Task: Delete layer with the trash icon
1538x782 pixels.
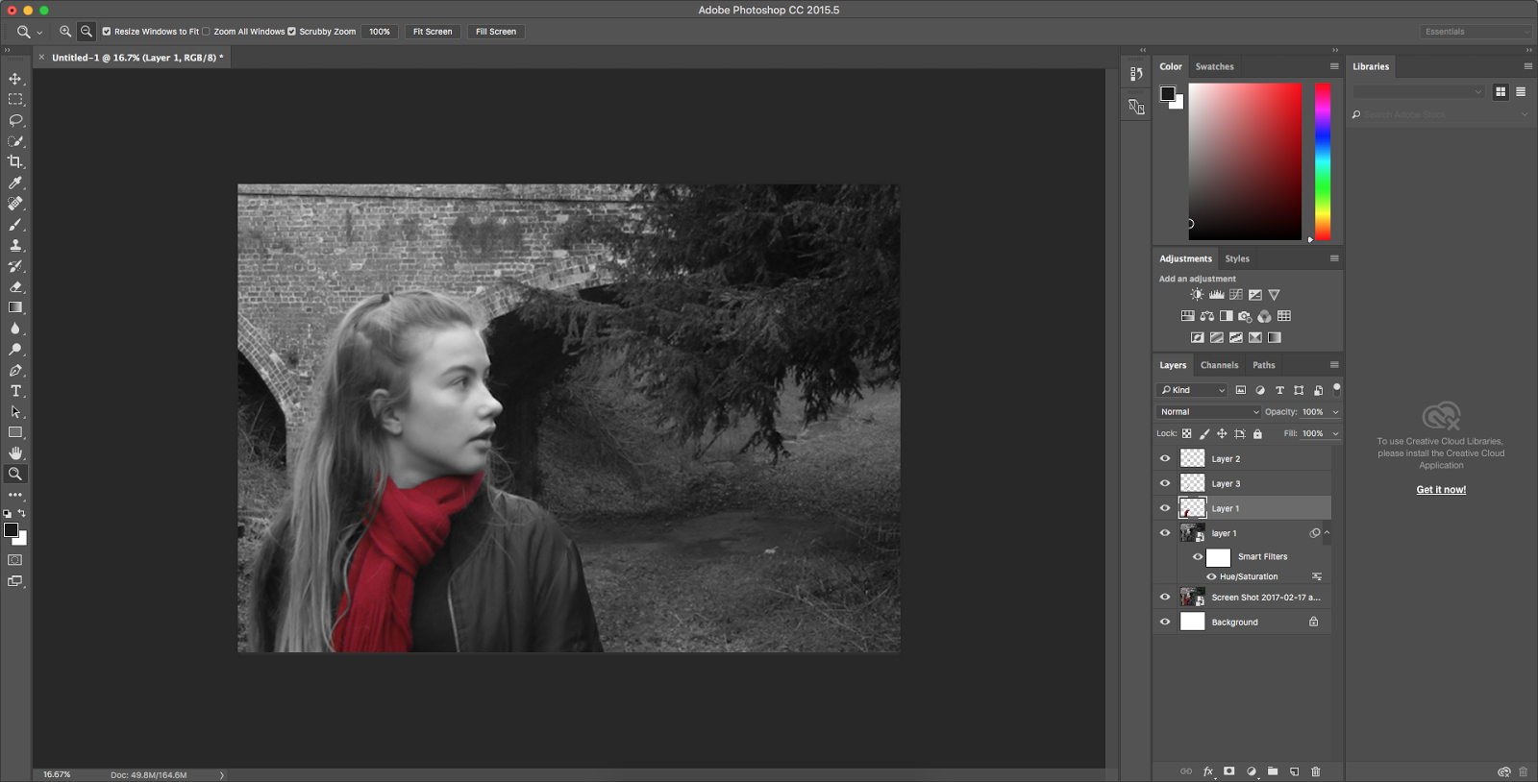Action: point(1316,771)
